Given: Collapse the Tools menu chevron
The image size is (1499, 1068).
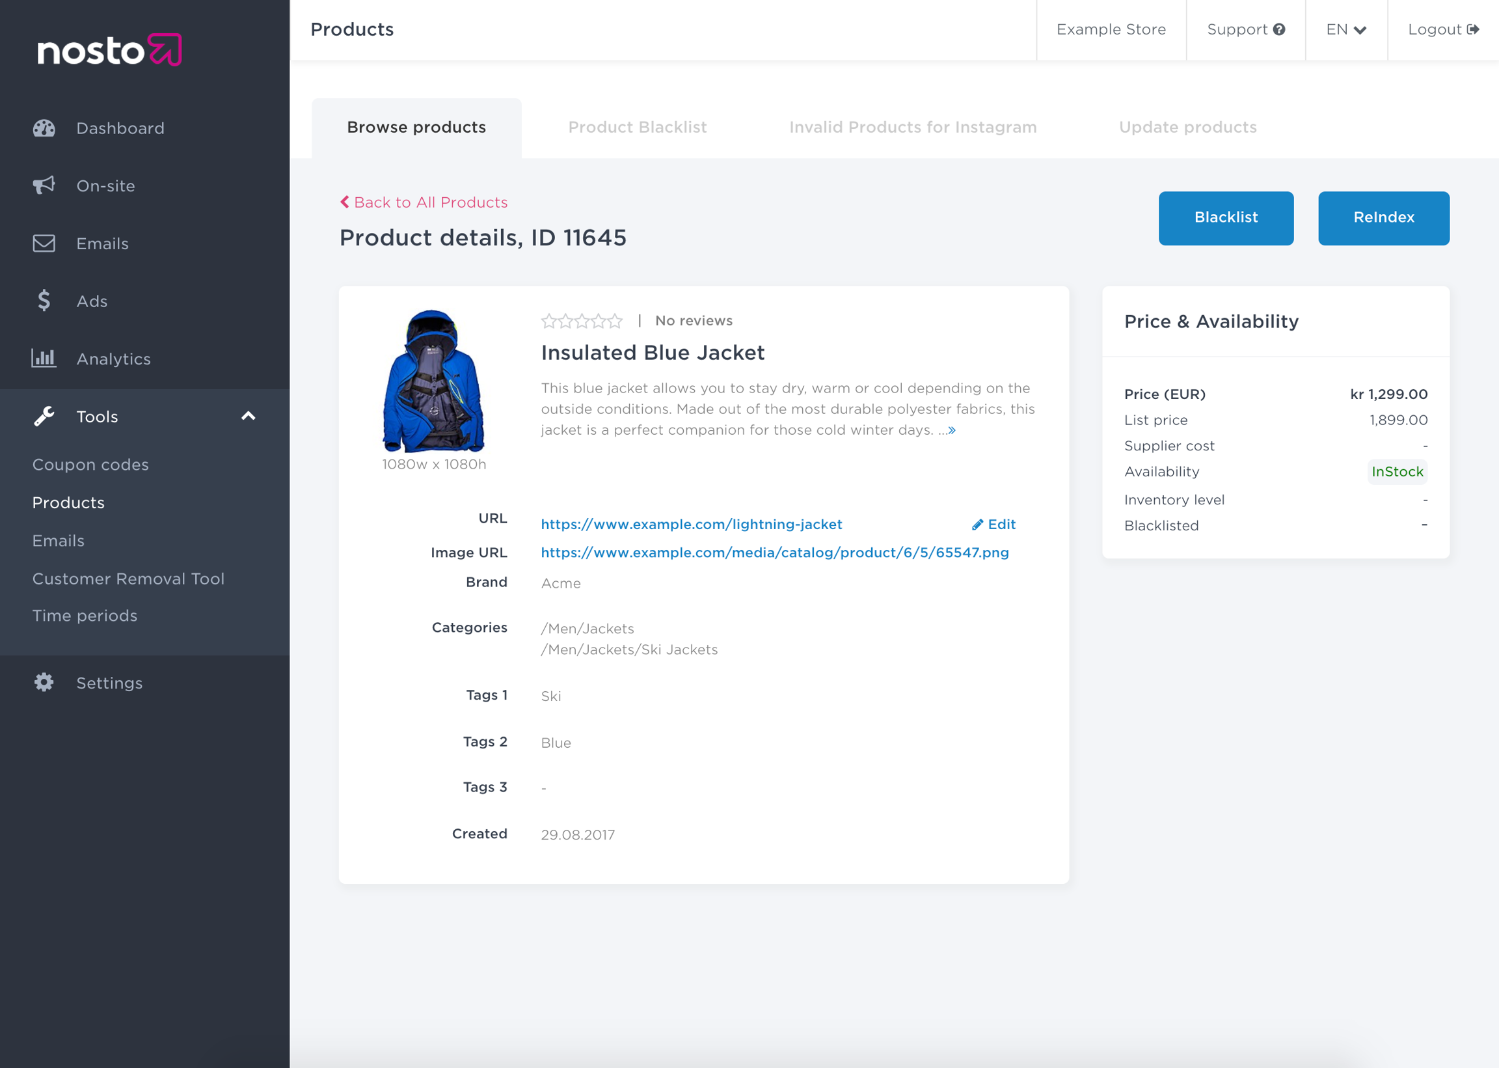Looking at the screenshot, I should [x=249, y=417].
